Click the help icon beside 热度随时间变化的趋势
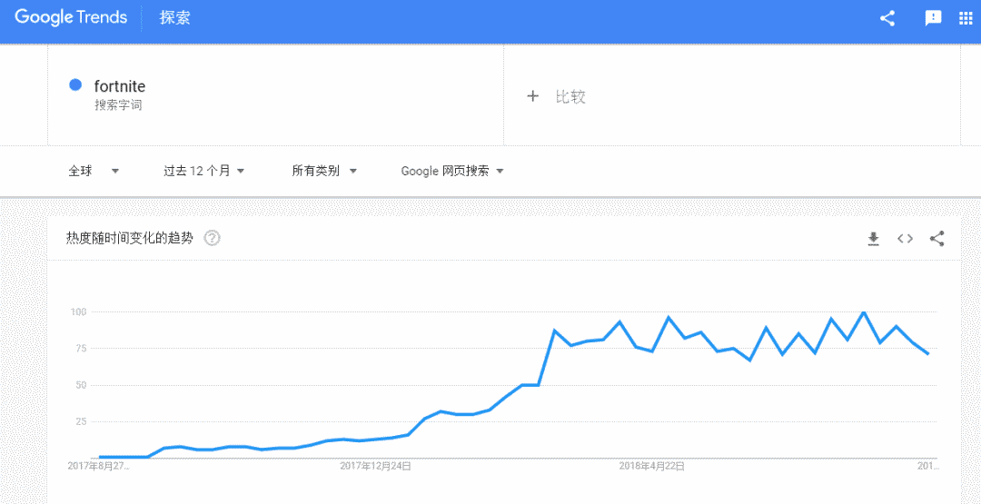 [213, 238]
